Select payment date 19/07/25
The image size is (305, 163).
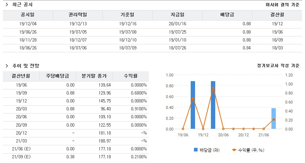pos(178,32)
